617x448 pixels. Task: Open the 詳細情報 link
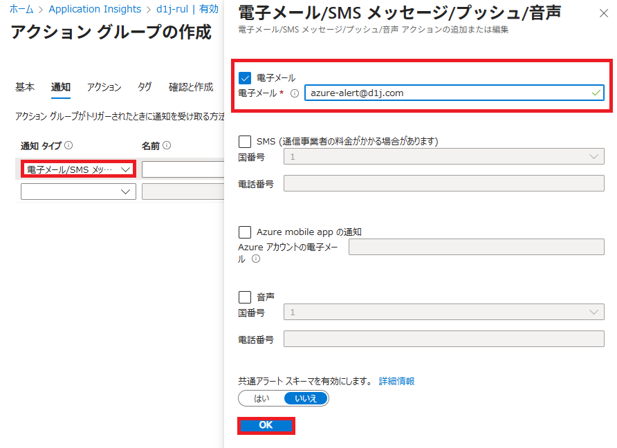[x=397, y=381]
